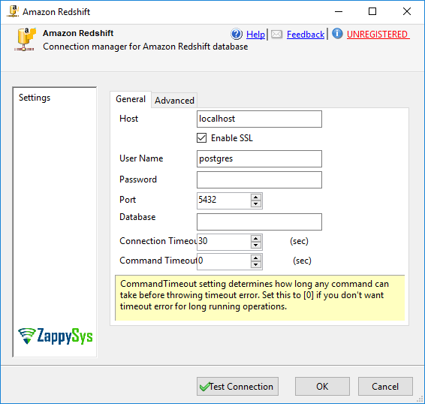Click the blue Help question mark icon
This screenshot has height=404, width=425.
click(x=237, y=34)
